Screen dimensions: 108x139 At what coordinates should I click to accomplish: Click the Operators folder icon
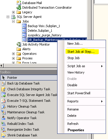point(19,54)
